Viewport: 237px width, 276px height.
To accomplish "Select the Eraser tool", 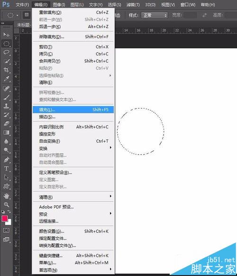I will [7, 124].
